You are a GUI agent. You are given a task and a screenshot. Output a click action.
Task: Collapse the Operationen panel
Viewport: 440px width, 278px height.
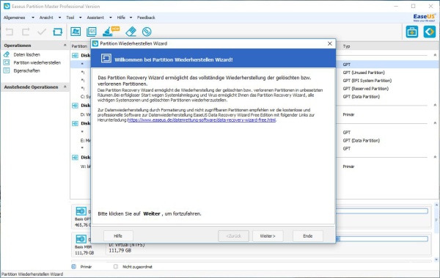point(65,45)
